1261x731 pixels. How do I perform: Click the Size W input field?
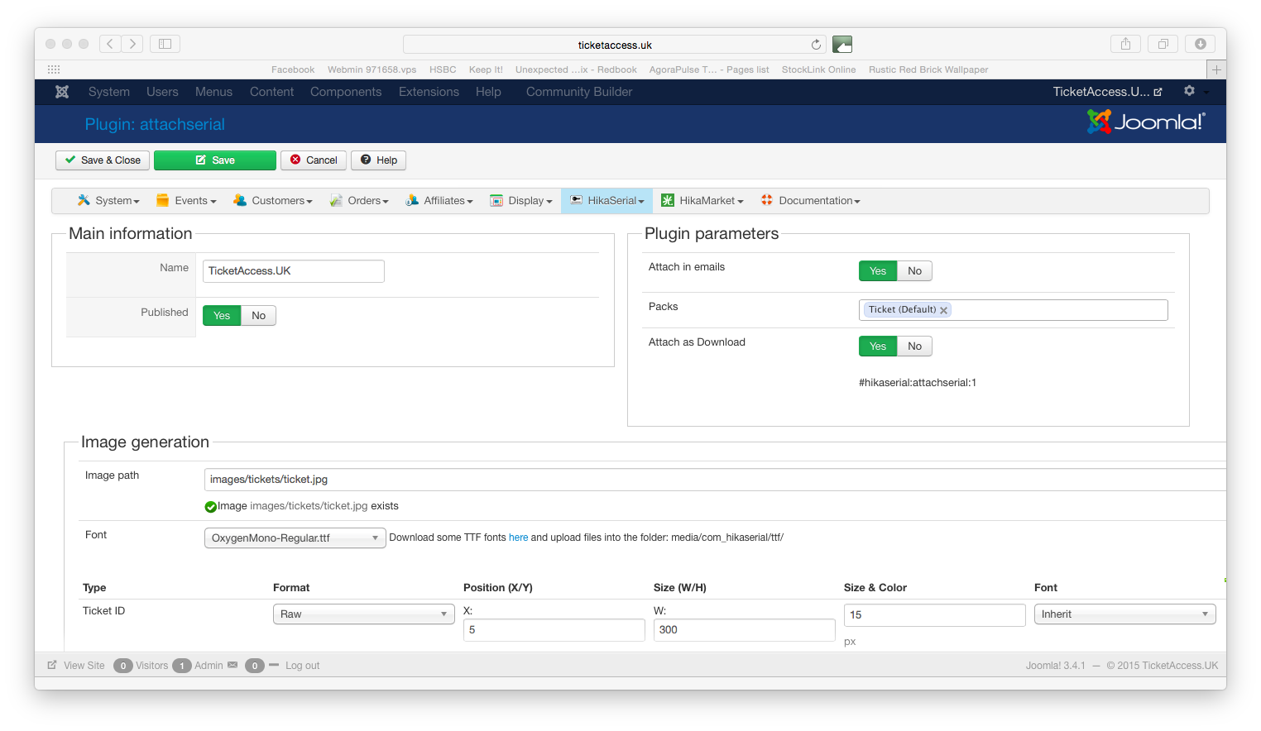tap(745, 630)
